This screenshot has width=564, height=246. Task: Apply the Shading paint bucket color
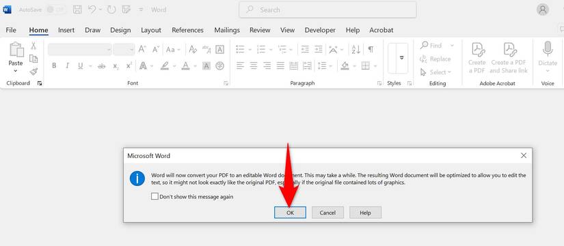click(345, 66)
